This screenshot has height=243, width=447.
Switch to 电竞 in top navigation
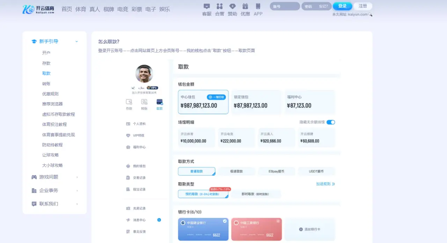(x=123, y=9)
